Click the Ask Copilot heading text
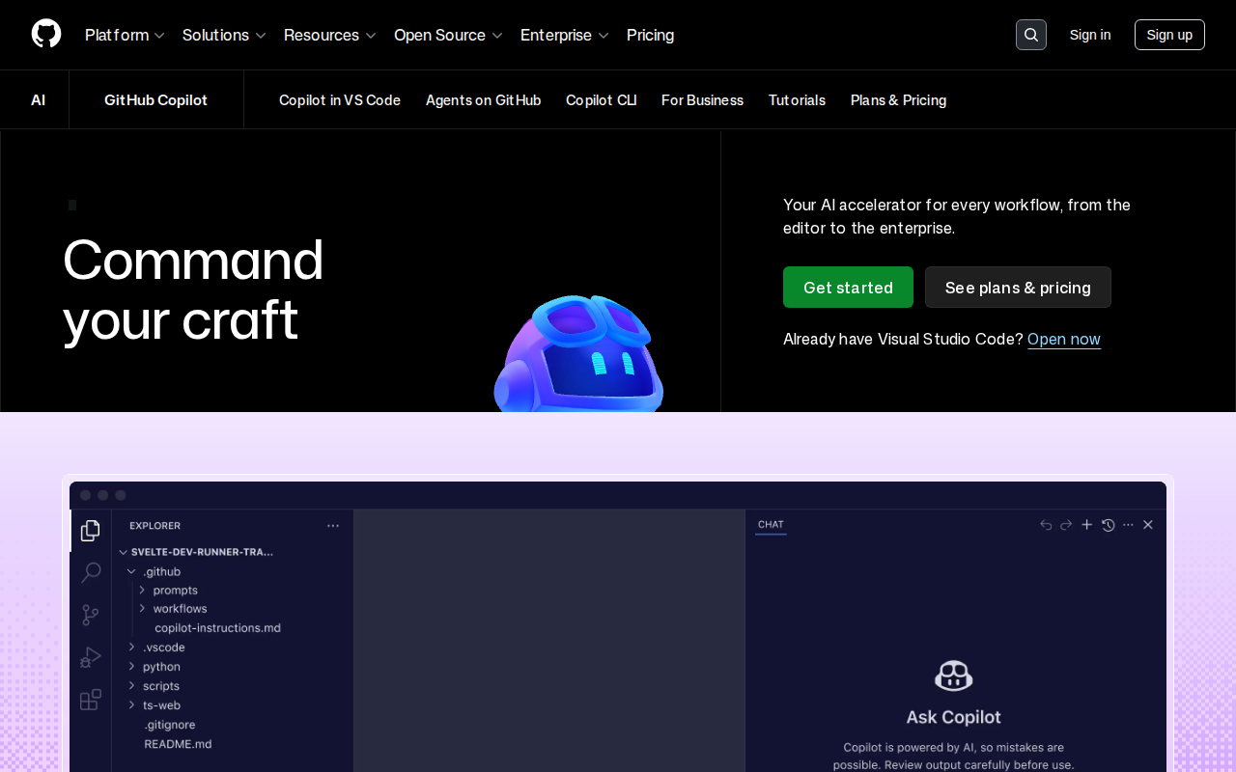 (x=953, y=717)
